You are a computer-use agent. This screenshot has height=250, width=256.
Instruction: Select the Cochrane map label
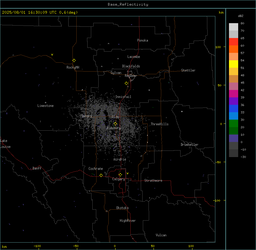point(96,169)
